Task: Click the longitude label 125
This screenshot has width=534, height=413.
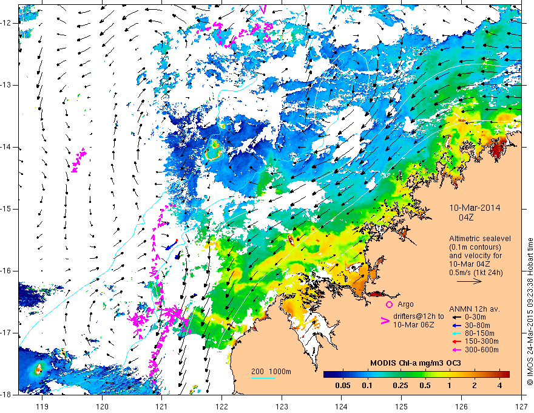Action: (x=402, y=406)
